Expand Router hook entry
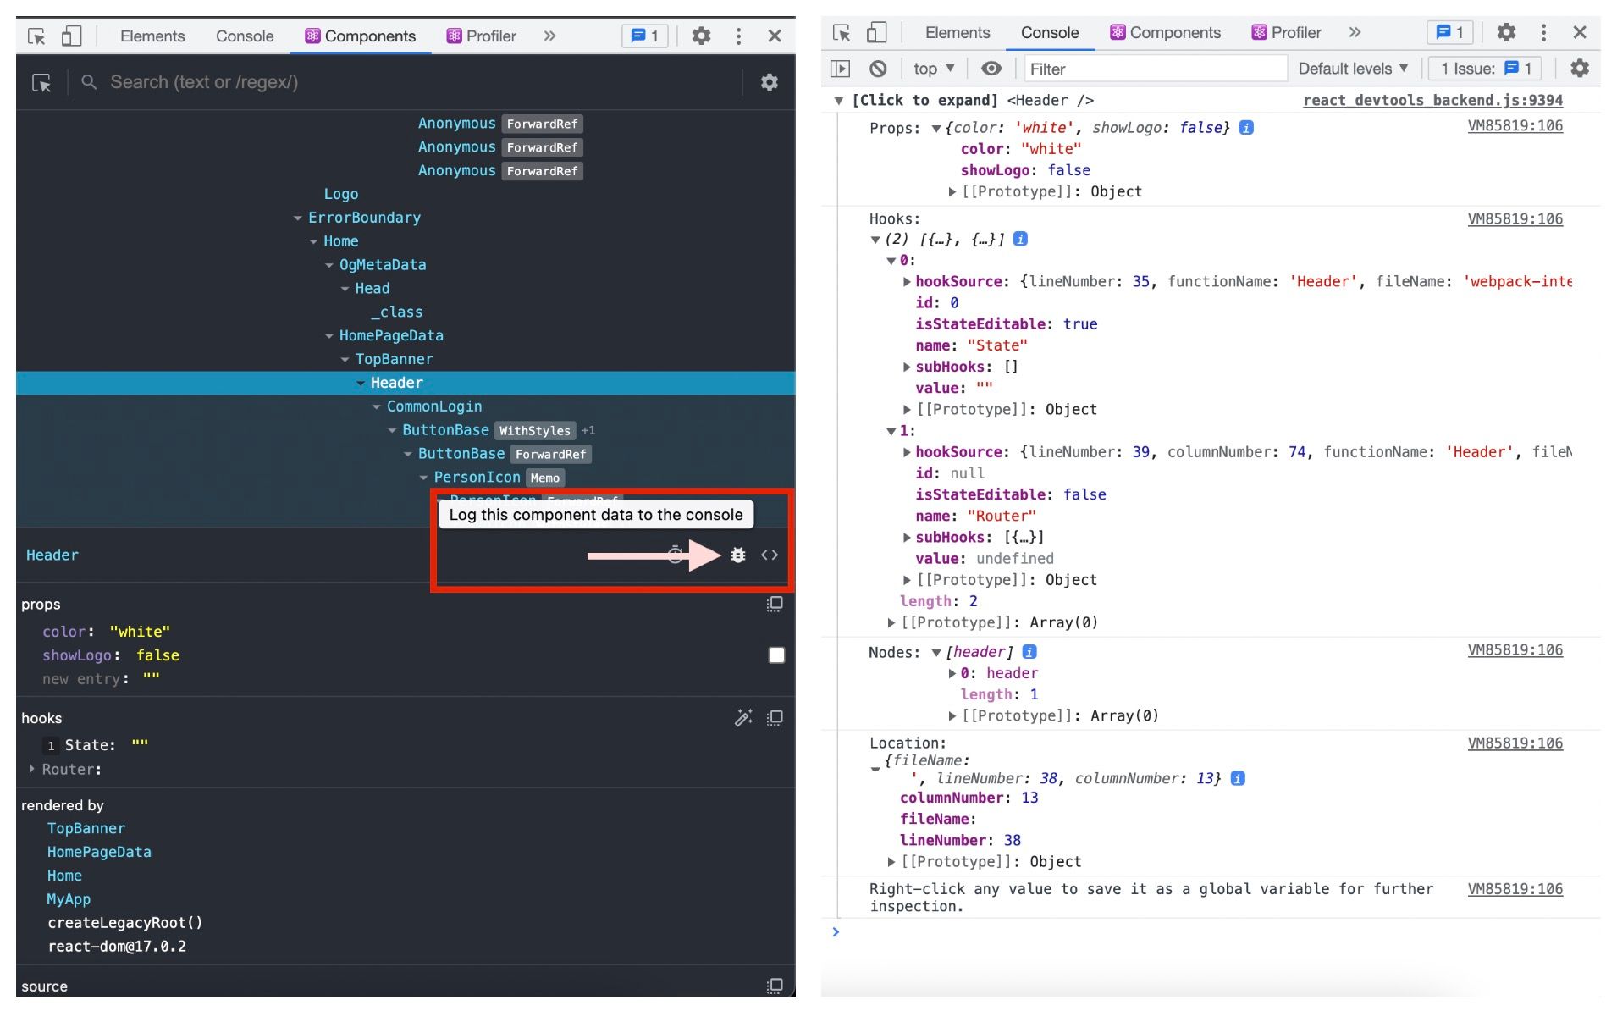 32,769
